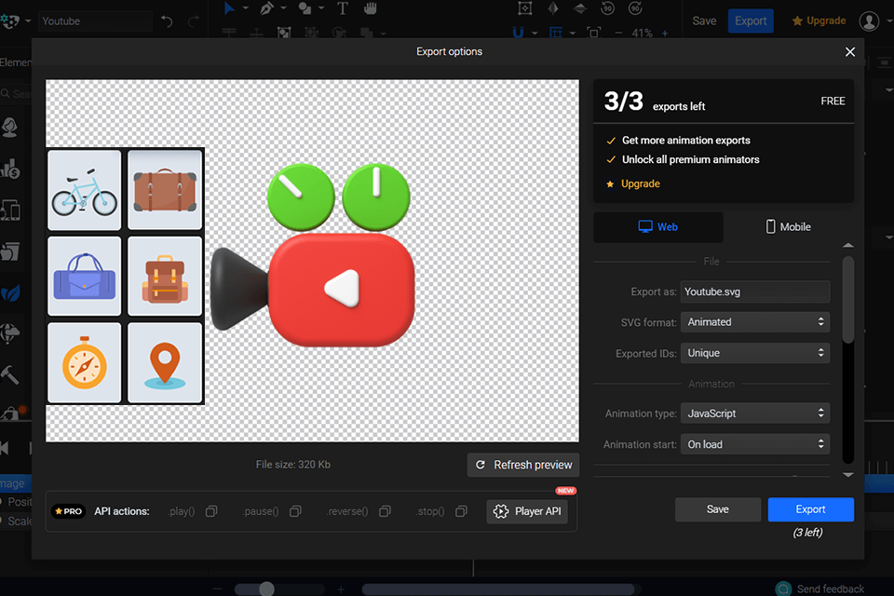
Task: Click the Export as filename field
Action: [x=755, y=291]
